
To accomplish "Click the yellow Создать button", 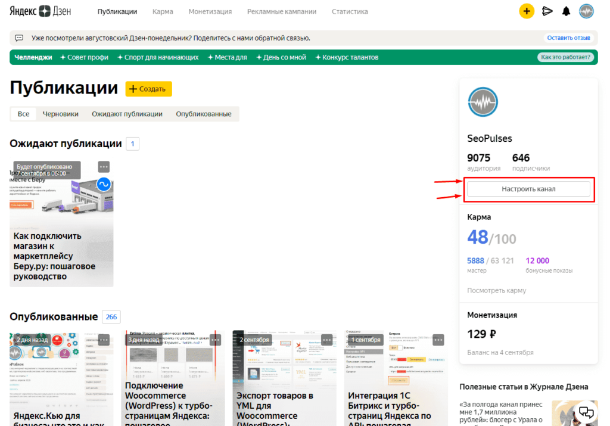I will pyautogui.click(x=148, y=89).
